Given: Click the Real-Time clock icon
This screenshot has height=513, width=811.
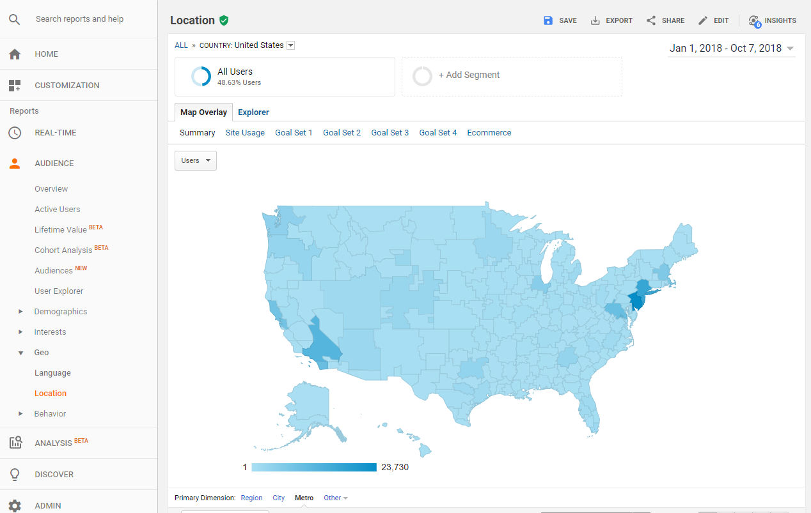Looking at the screenshot, I should tap(15, 133).
